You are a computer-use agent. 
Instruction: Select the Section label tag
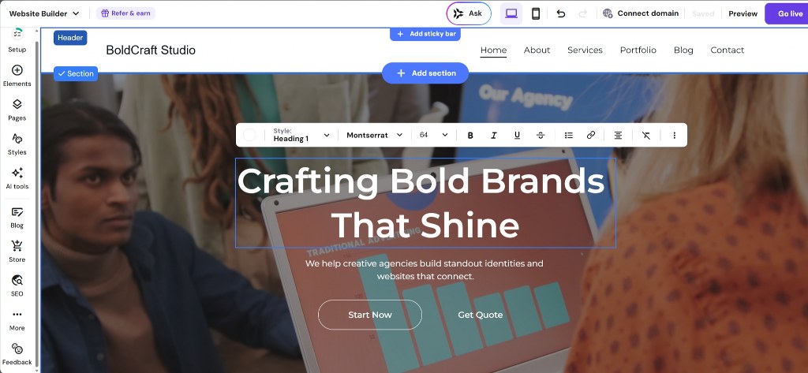[76, 73]
